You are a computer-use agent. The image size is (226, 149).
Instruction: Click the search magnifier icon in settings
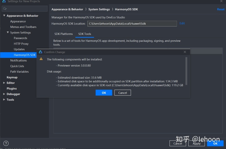pos(5,9)
